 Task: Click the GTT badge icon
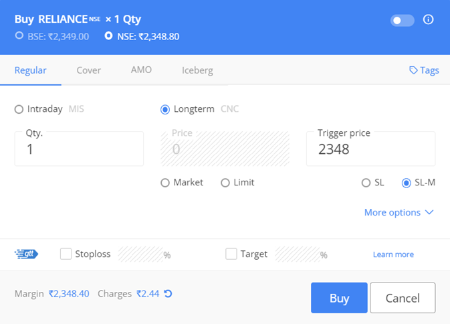pyautogui.click(x=26, y=254)
